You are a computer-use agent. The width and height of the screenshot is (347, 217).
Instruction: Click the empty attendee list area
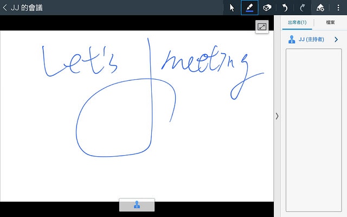[x=314, y=130]
